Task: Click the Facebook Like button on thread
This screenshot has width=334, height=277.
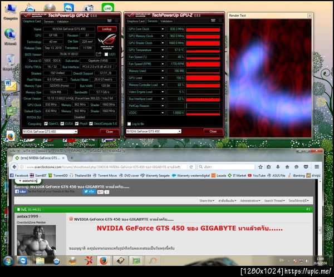Action: 21,192
